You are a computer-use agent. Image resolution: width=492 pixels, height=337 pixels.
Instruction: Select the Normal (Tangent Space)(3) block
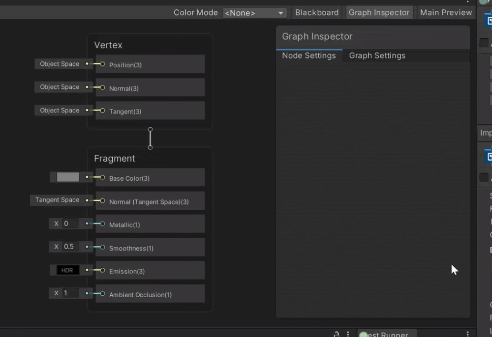pyautogui.click(x=150, y=201)
